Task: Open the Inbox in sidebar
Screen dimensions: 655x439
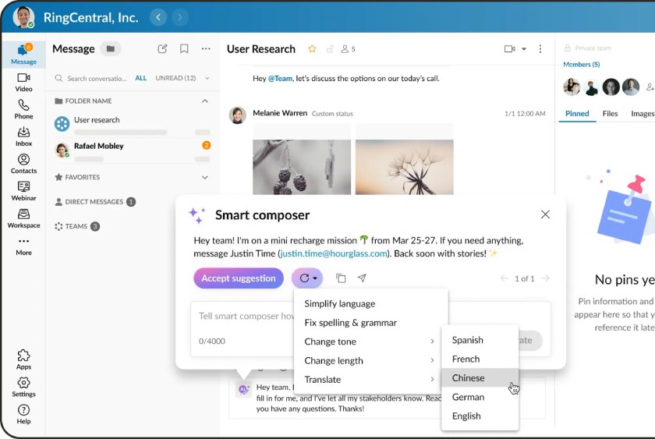Action: pos(23,136)
